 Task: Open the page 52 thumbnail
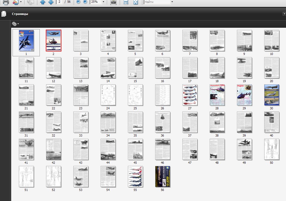point(53,177)
